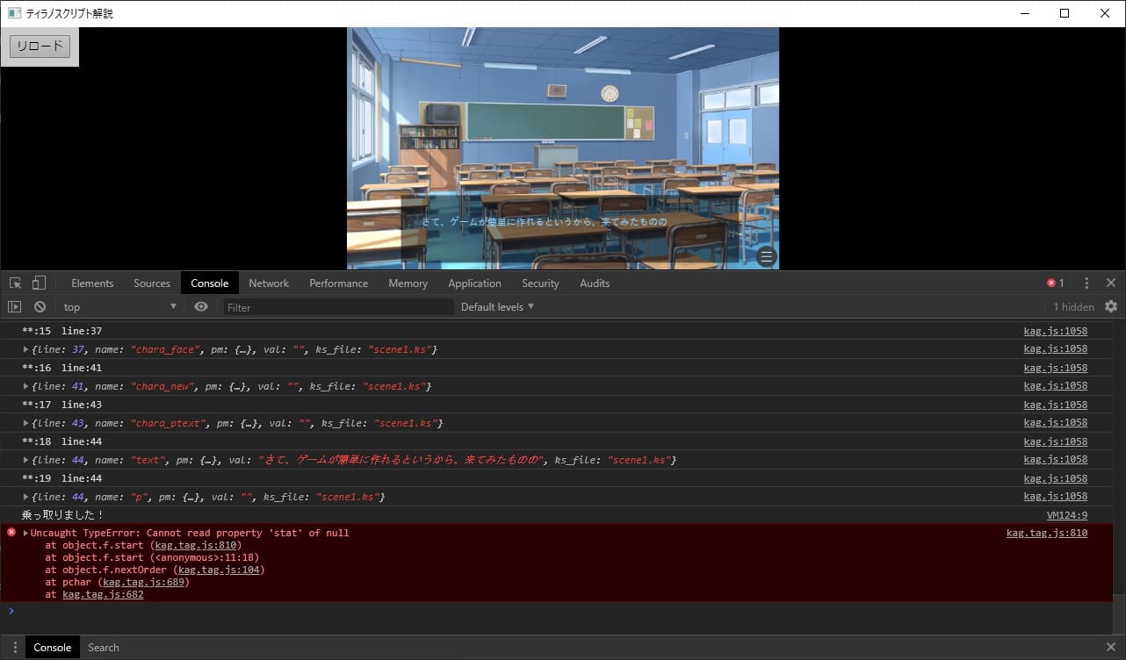Viewport: 1126px width, 660px height.
Task: Expand the chara_face object entry
Action: coord(26,350)
